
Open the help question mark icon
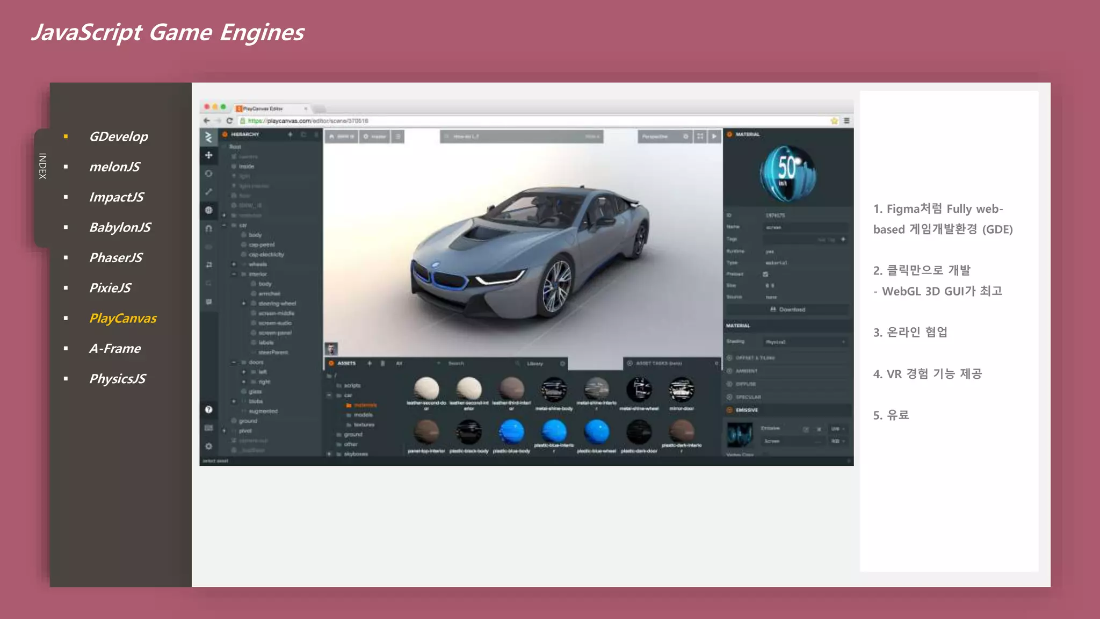pos(208,409)
